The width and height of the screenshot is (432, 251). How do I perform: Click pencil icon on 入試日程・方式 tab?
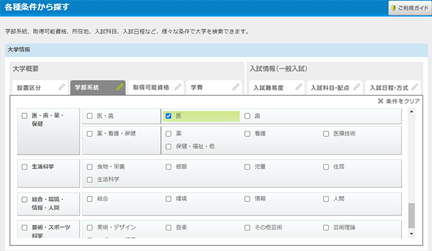click(414, 87)
